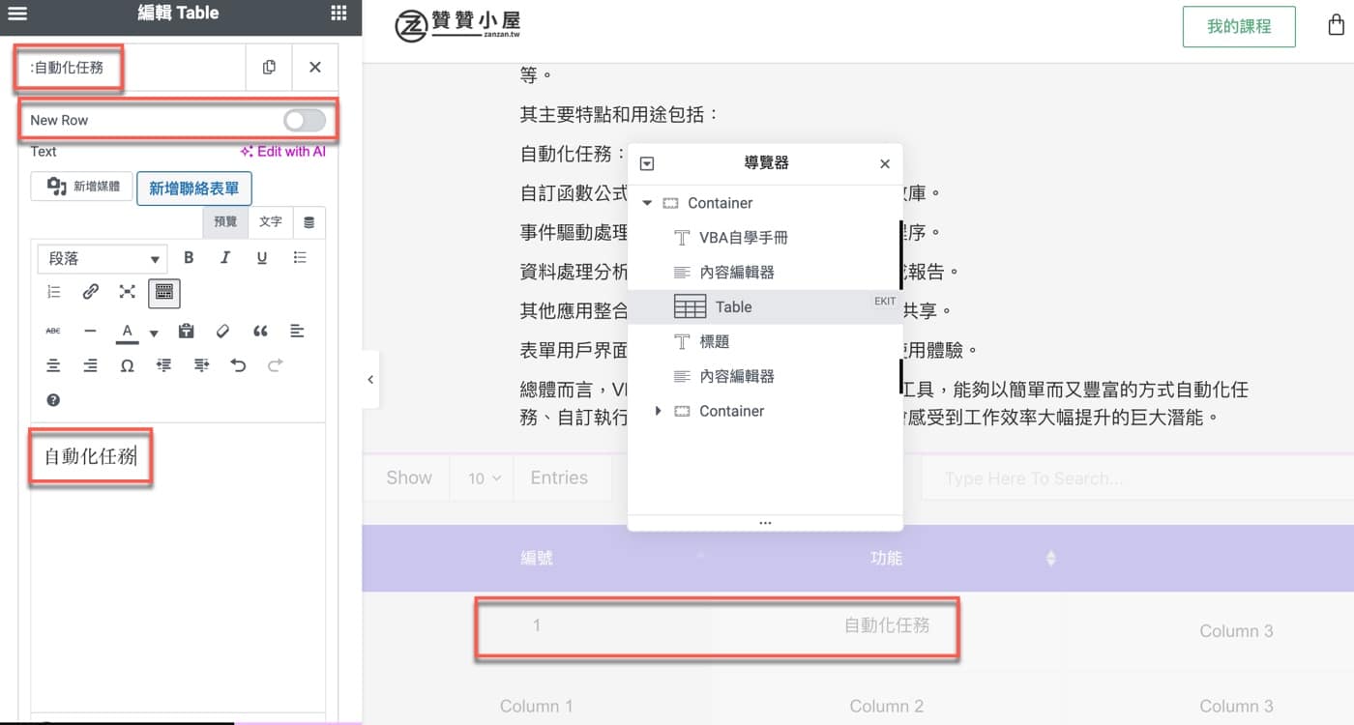The image size is (1354, 725).
Task: Switch to the 預覽 editor tab
Action: (x=225, y=221)
